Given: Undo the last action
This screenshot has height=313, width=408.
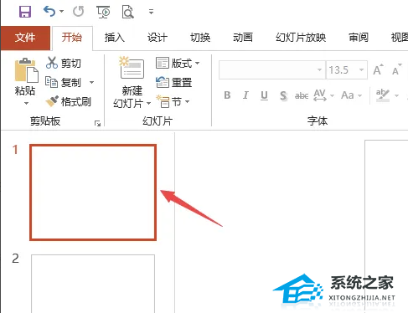Looking at the screenshot, I should [49, 12].
